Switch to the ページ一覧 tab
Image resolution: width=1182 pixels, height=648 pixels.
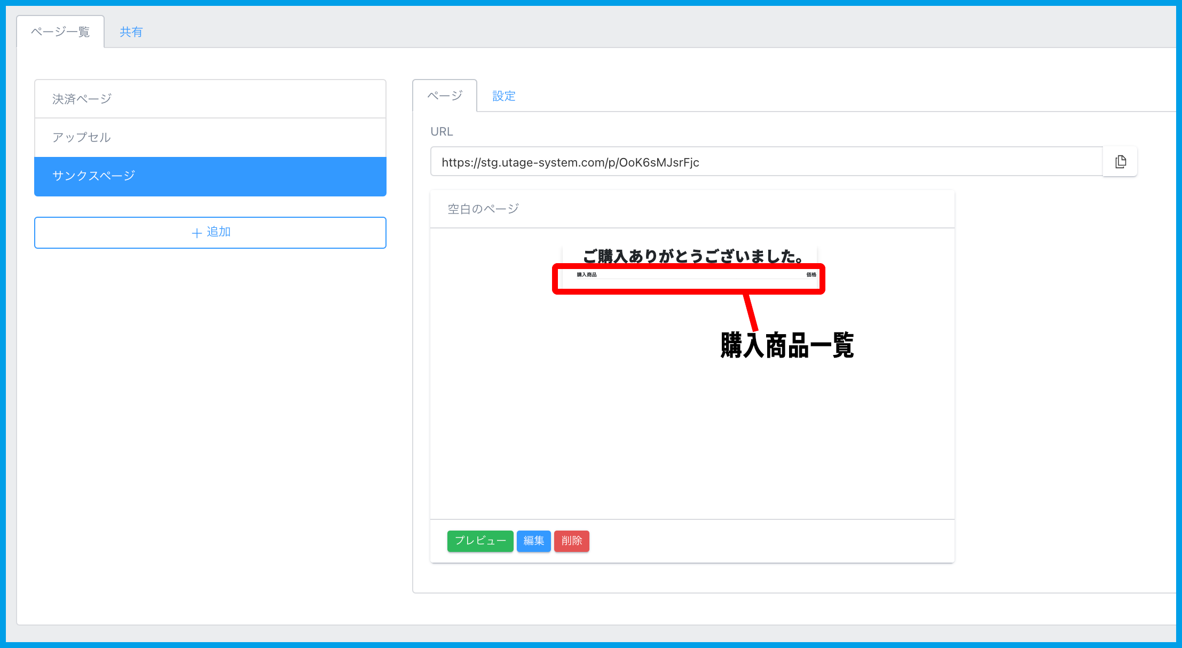coord(60,32)
